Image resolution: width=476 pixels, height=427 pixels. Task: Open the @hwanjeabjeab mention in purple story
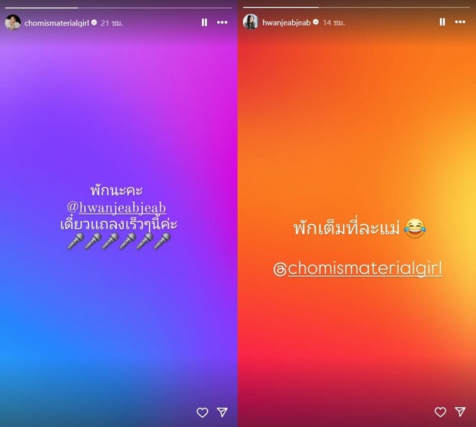pos(117,208)
